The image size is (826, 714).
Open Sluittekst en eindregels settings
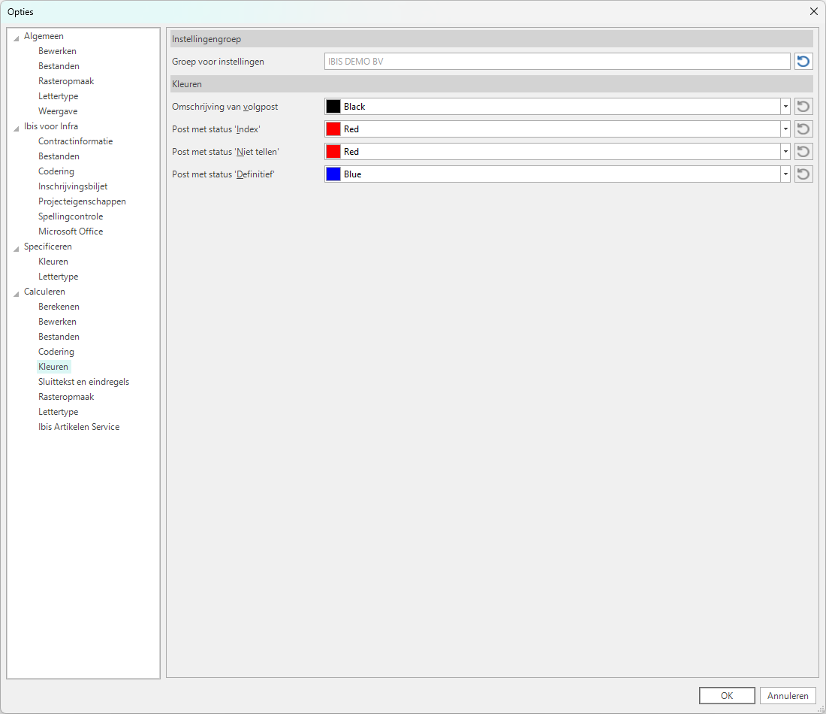[x=83, y=382]
